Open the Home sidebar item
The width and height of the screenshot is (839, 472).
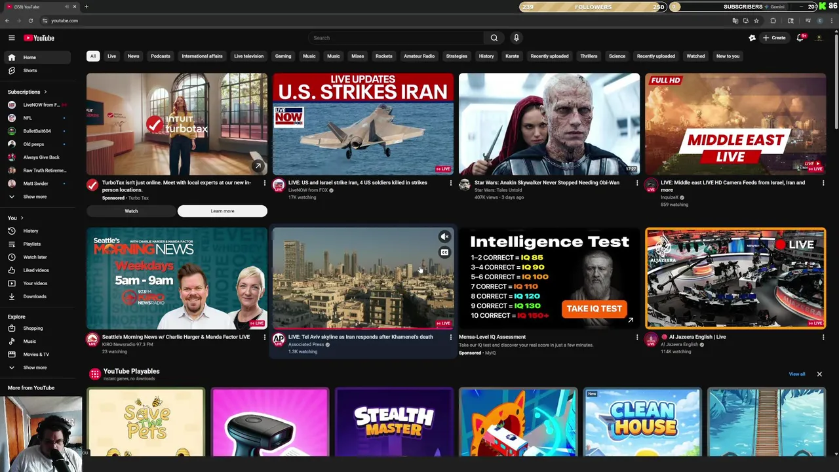pos(37,58)
